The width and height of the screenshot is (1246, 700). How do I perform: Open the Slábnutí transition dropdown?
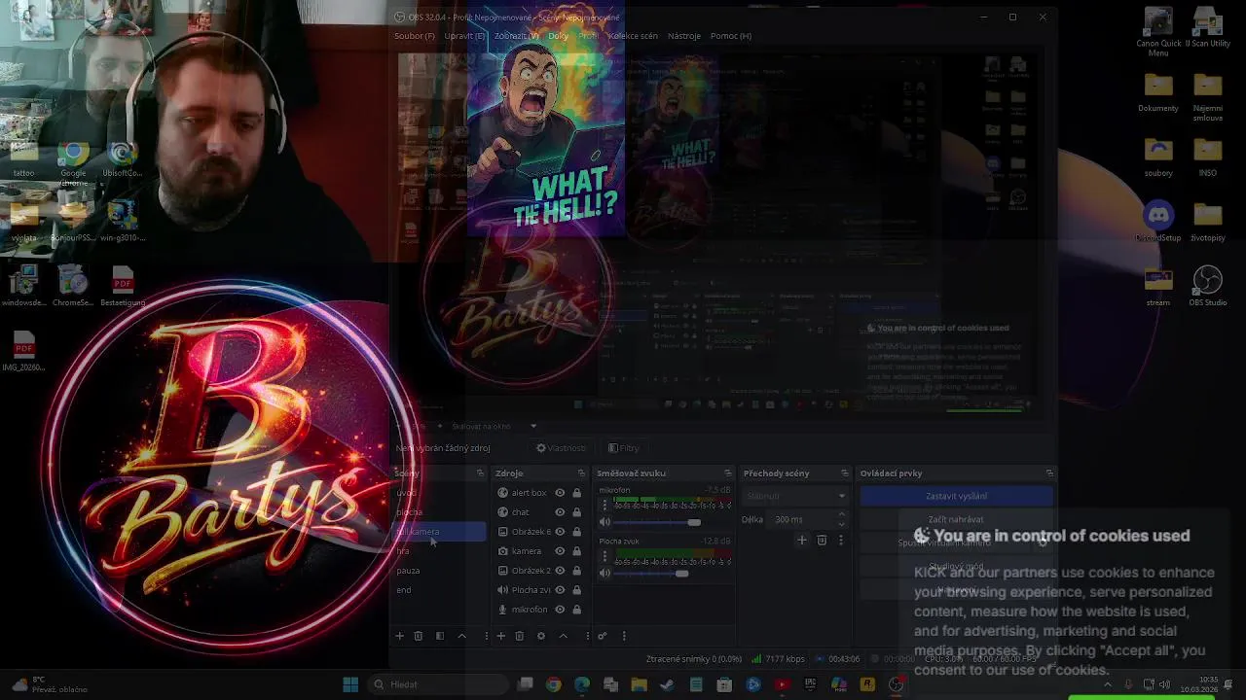pos(795,496)
